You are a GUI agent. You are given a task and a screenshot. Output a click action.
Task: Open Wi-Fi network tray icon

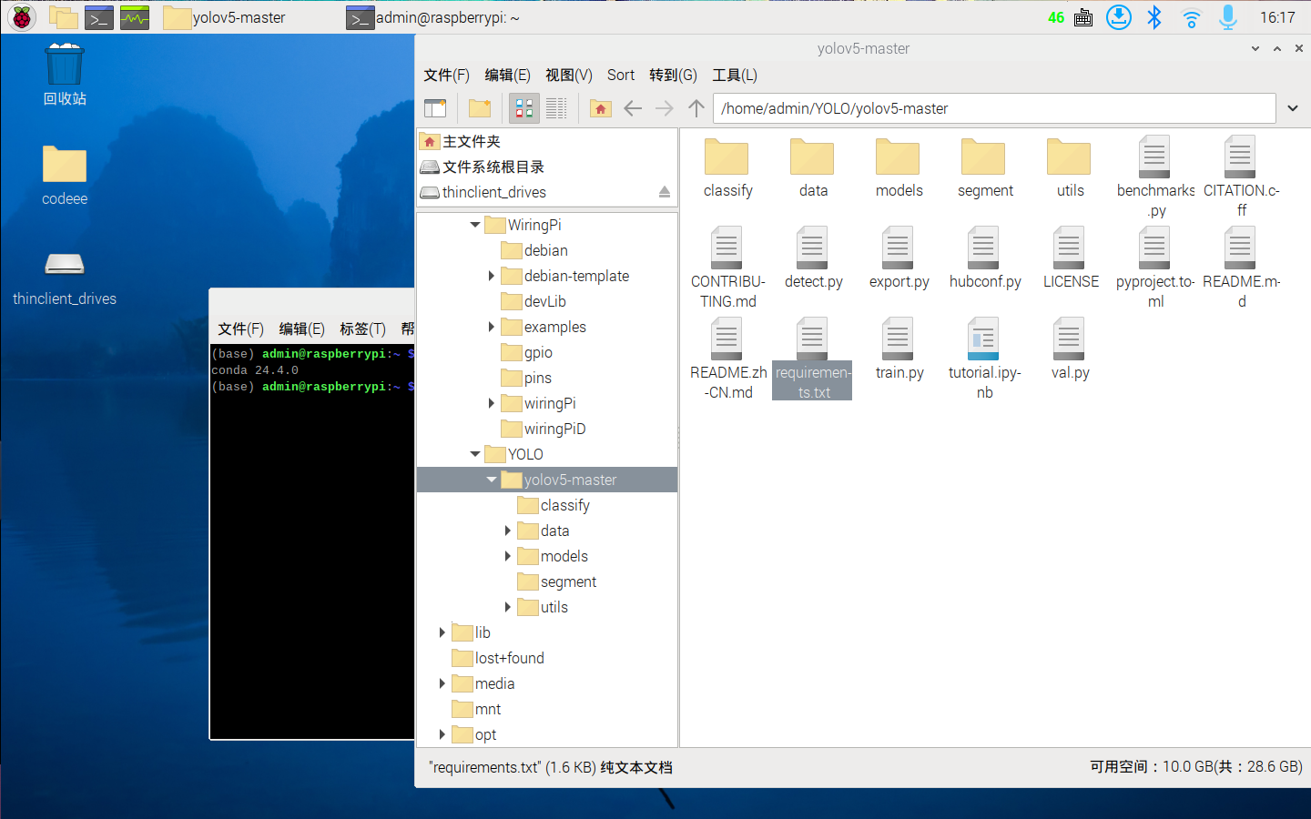tap(1191, 17)
